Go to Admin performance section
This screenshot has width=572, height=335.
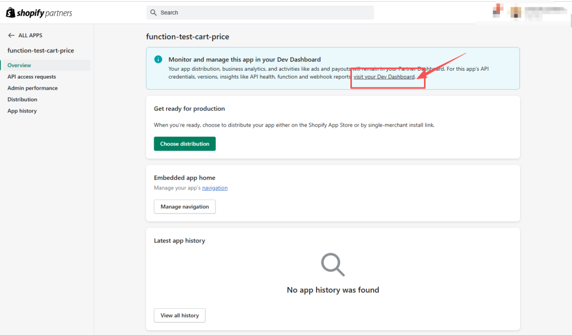pos(32,88)
